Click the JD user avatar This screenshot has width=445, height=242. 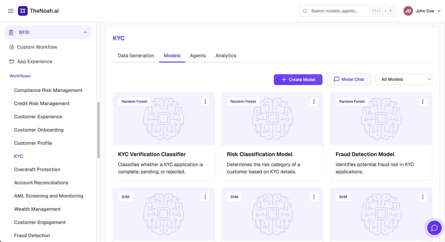tap(408, 11)
